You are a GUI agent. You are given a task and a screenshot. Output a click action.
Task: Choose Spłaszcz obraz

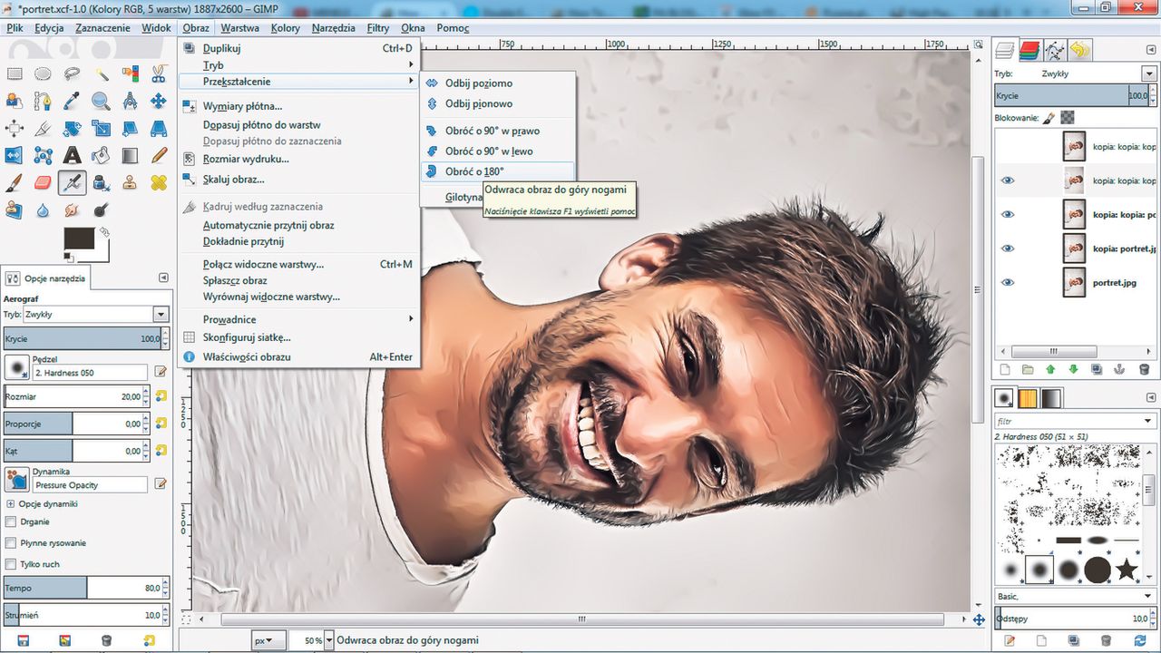coord(298,280)
